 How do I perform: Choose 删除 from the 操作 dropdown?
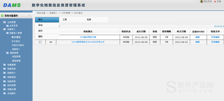tap(47, 37)
